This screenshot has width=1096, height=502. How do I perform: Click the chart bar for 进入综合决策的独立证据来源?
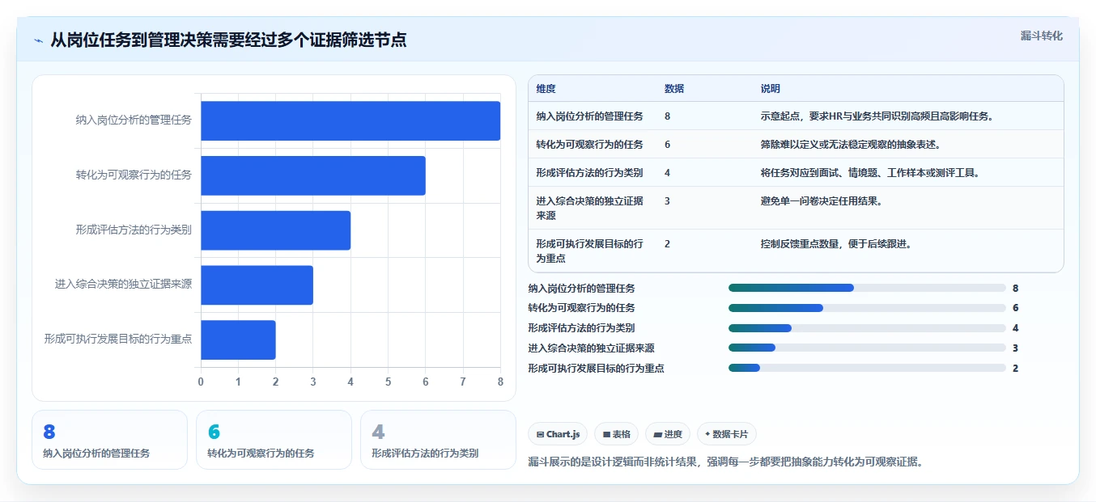[x=257, y=285]
